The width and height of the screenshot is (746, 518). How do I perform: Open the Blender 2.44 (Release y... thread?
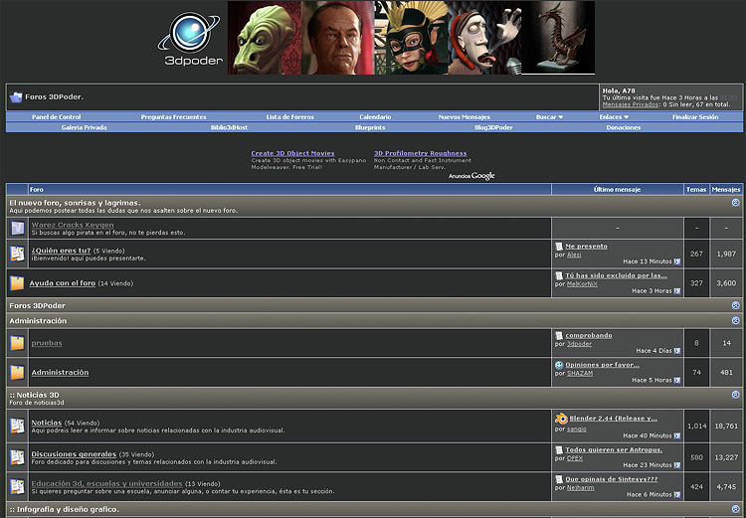coord(614,419)
